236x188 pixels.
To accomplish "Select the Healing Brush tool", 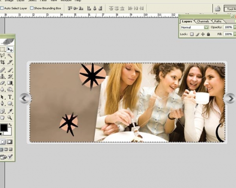I will coord(2,70).
